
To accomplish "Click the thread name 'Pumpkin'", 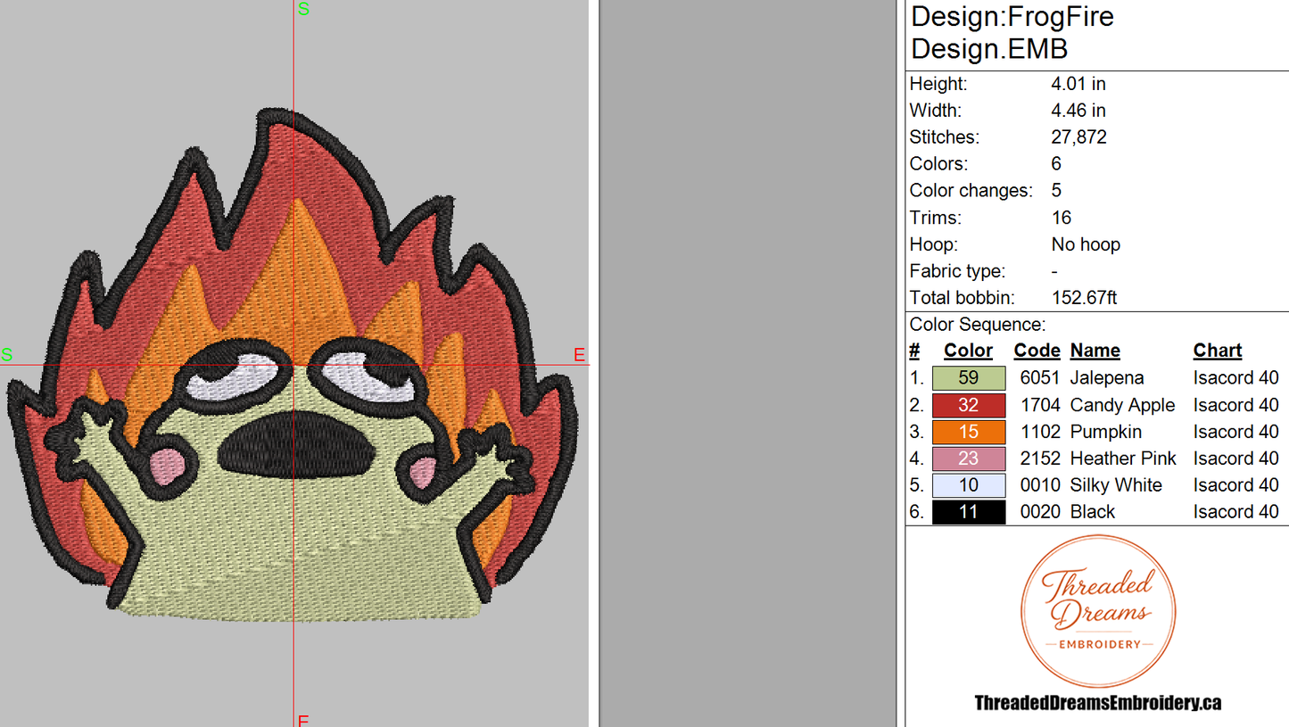I will 1106,433.
